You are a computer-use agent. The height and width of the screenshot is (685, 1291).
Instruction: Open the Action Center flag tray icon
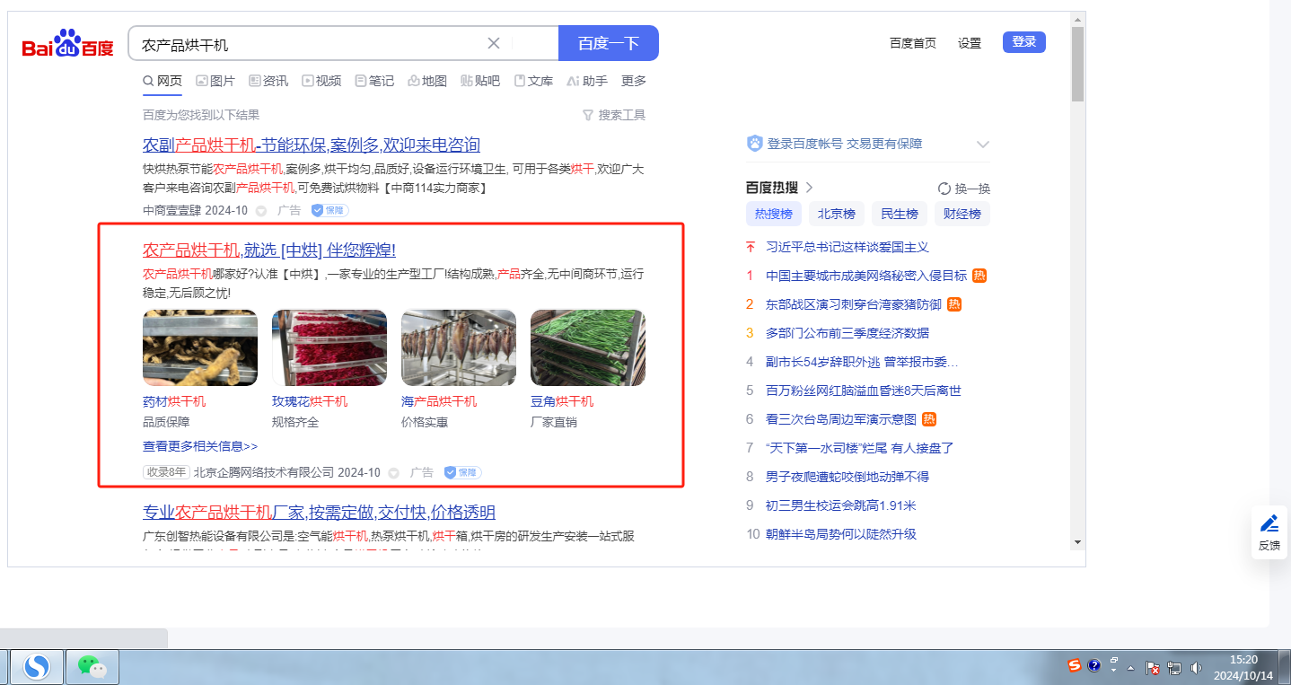[1154, 668]
